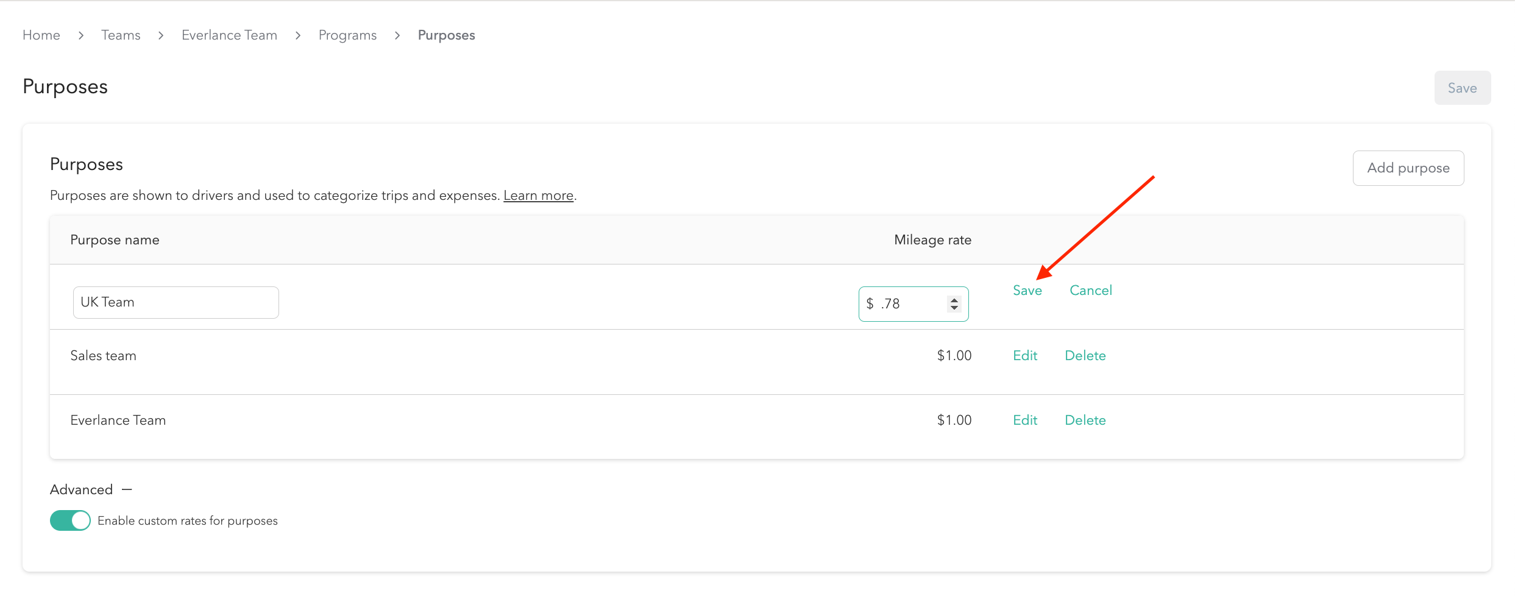Screen dimensions: 1515x596
Task: Open the Learn more link
Action: pyautogui.click(x=538, y=196)
